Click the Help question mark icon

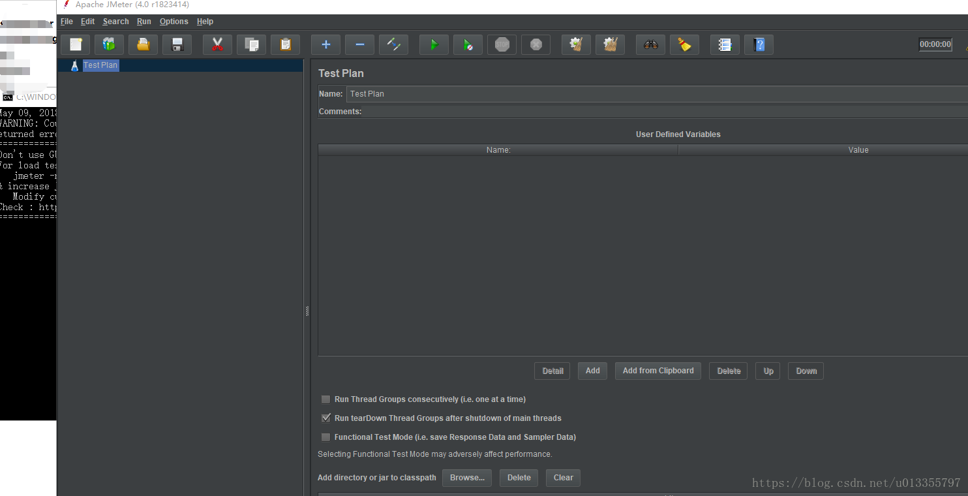tap(759, 44)
